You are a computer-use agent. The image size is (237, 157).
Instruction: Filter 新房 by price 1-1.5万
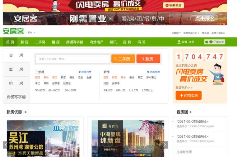click(133, 90)
